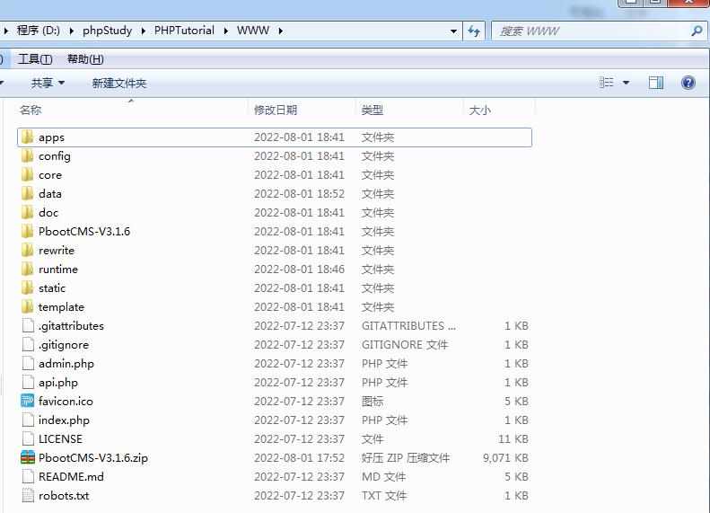Click the doc folder icon
Viewport: 710px width, 513px height.
coord(27,213)
